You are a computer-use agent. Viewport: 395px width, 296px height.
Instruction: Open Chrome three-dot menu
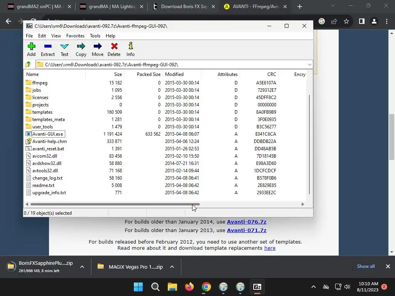[x=387, y=22]
